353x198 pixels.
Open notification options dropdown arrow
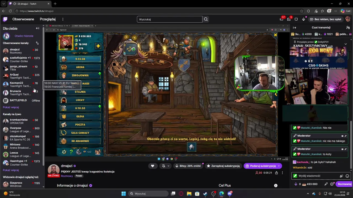pos(168,166)
